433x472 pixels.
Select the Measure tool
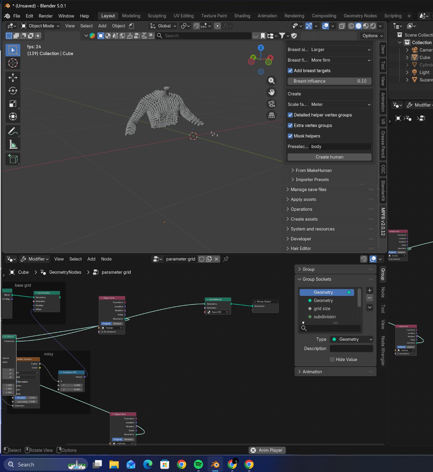13,145
